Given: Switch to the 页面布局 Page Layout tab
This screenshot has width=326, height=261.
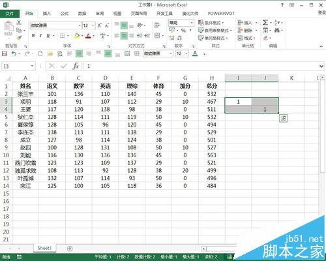Looking at the screenshot, I should [x=139, y=14].
